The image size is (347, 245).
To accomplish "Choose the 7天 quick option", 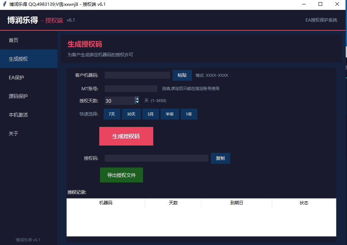I will tap(112, 114).
